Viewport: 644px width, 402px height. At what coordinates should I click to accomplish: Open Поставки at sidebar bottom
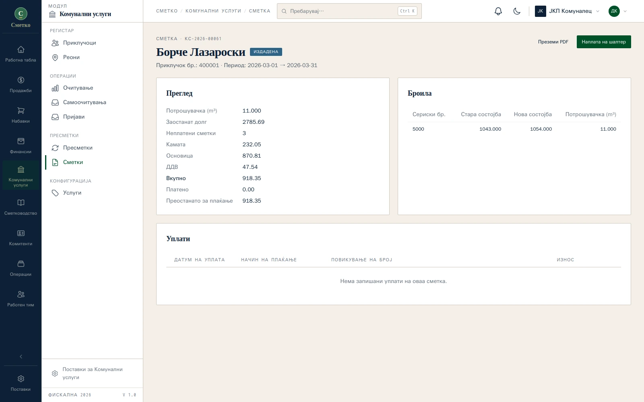(21, 383)
